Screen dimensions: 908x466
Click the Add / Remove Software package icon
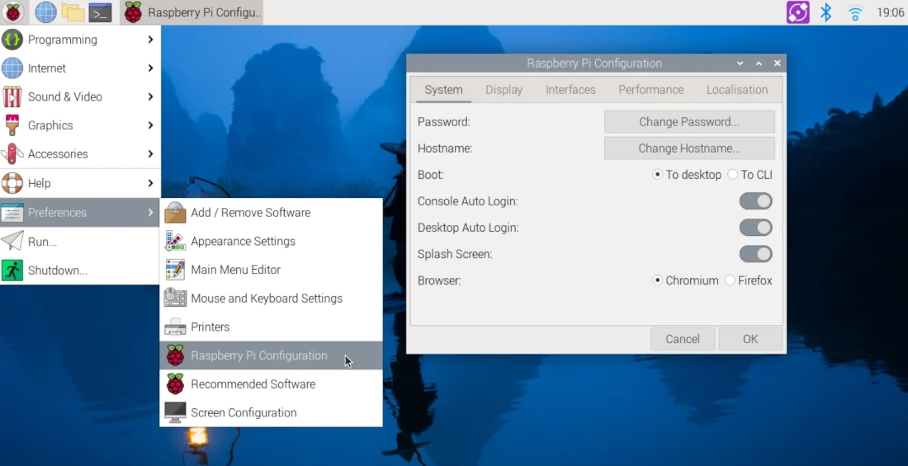pos(175,213)
